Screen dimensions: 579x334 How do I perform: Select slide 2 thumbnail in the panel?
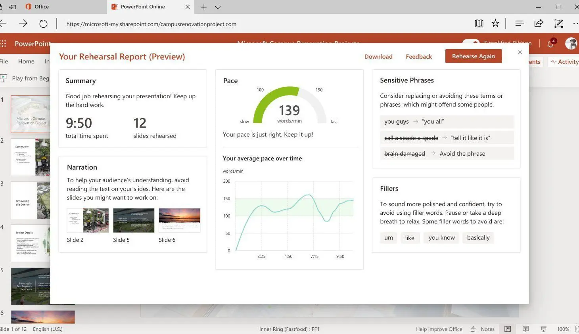click(31, 157)
